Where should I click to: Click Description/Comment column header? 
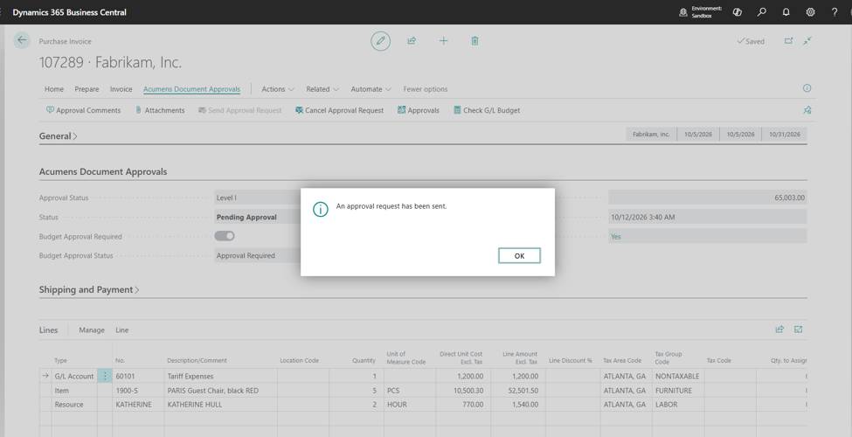click(197, 360)
